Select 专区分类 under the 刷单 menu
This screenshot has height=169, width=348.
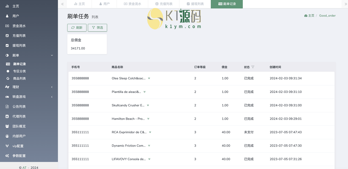[x=20, y=71]
